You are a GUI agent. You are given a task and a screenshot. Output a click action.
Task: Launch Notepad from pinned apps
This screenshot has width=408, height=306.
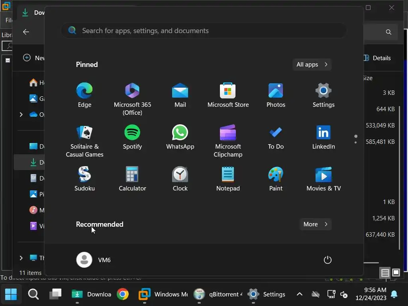[228, 179]
